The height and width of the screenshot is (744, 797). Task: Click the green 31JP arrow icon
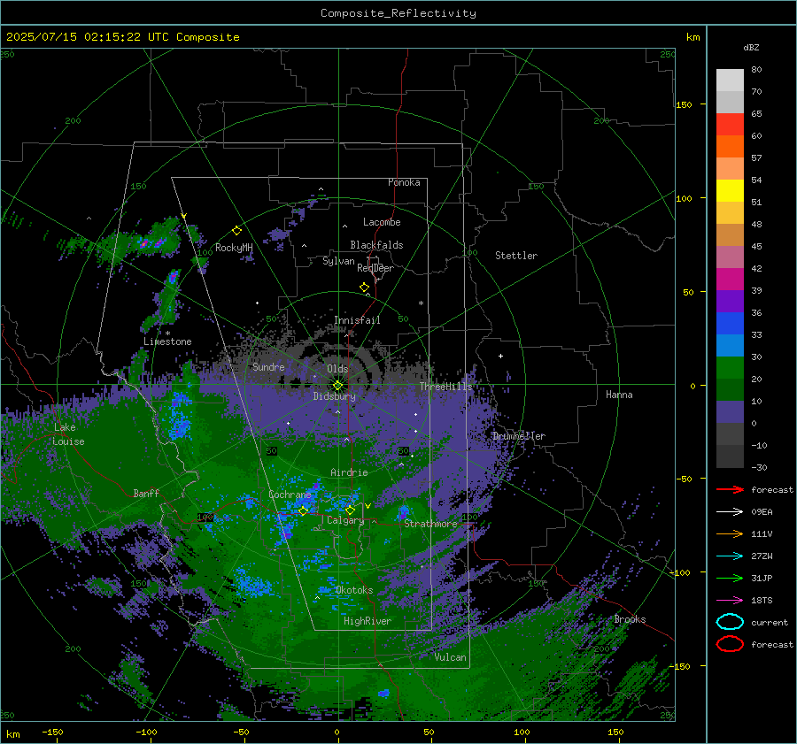pyautogui.click(x=730, y=578)
